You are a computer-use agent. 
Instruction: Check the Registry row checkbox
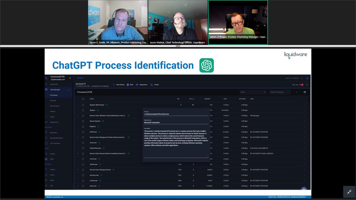tap(83, 127)
